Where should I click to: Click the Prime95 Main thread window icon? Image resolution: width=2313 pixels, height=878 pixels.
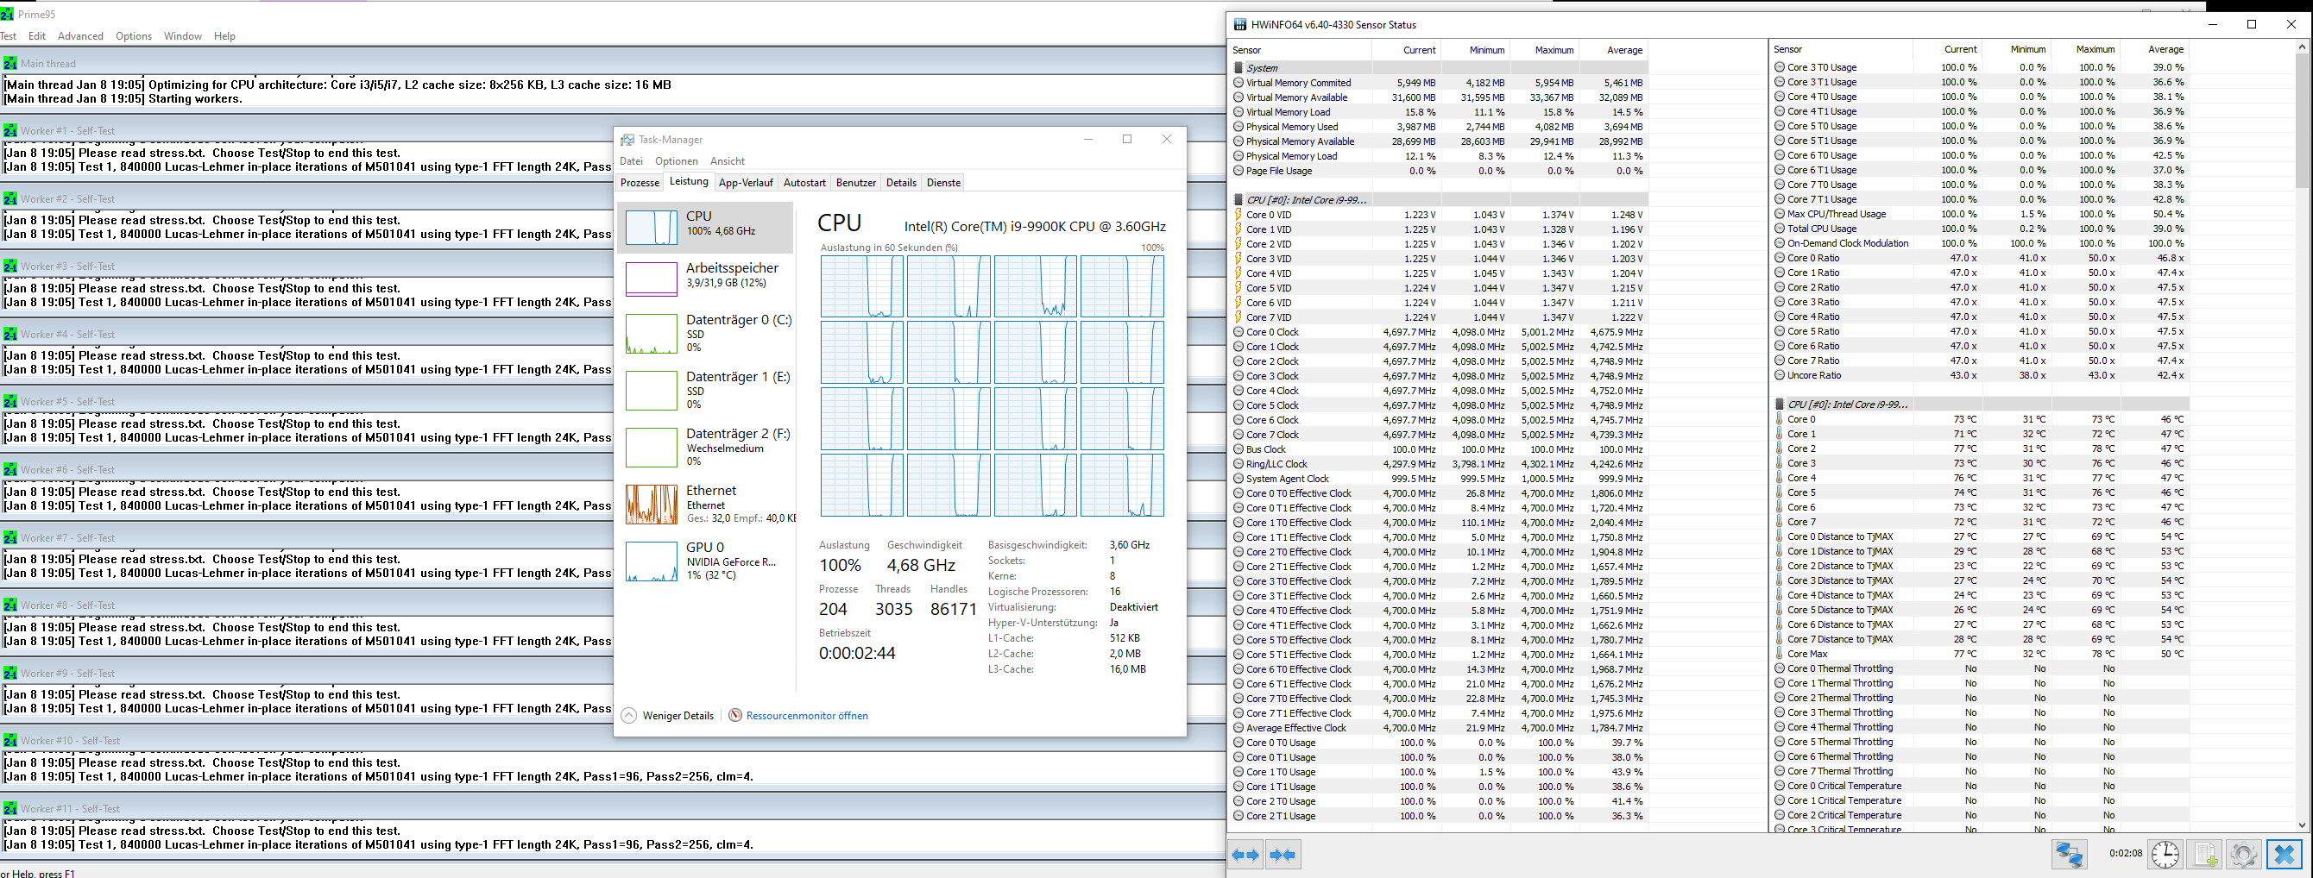point(9,64)
